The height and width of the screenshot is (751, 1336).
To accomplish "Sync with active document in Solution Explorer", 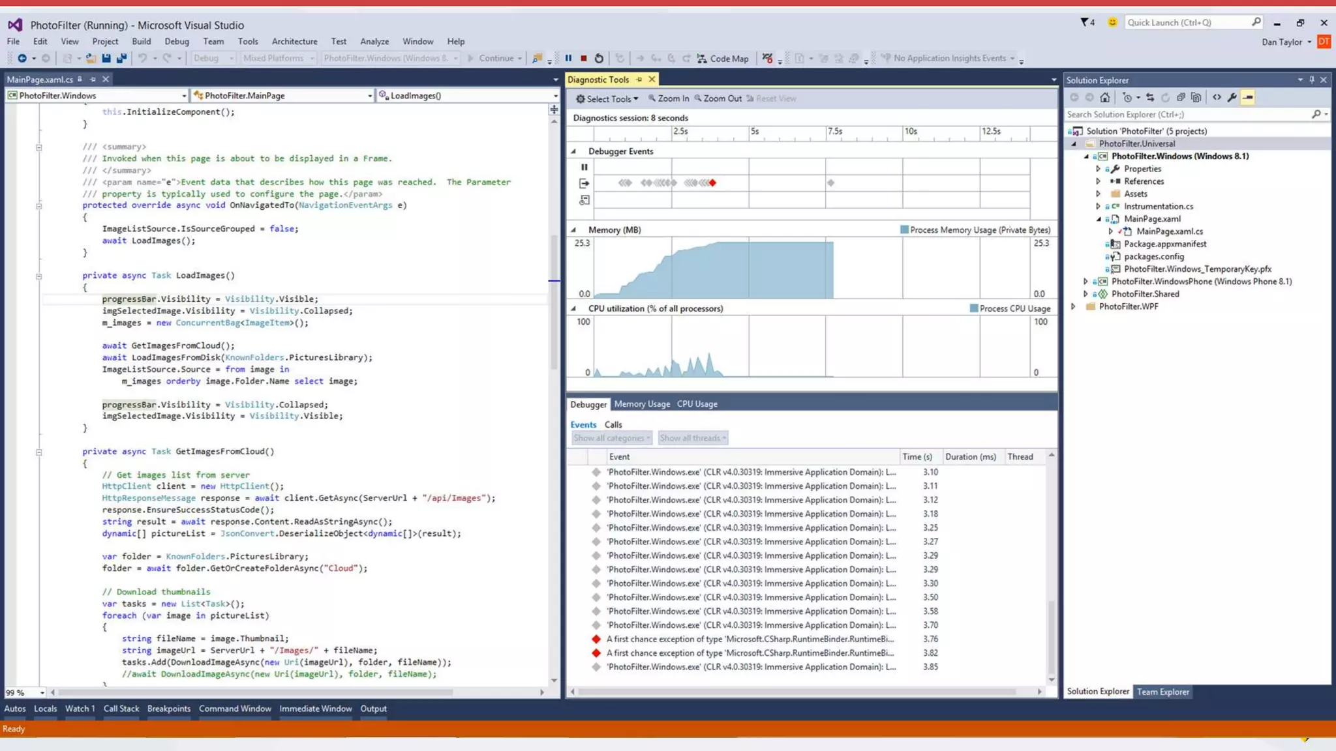I will click(1150, 97).
